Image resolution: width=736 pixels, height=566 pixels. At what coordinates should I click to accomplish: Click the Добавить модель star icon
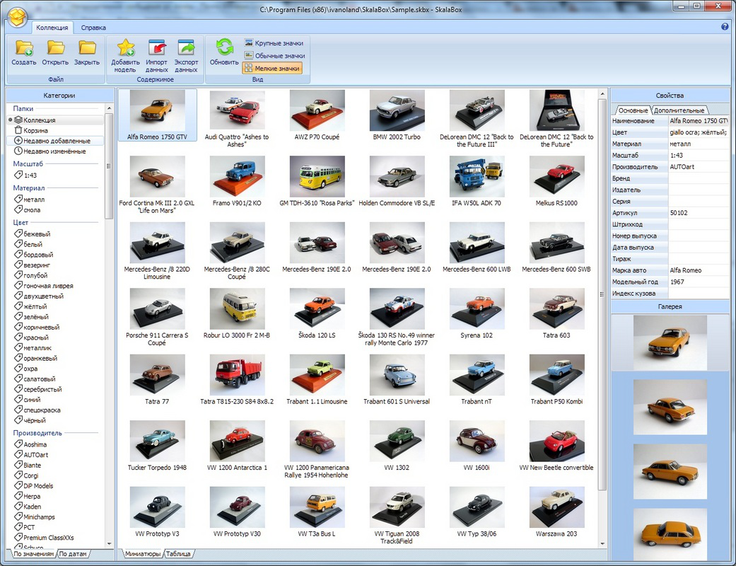tap(125, 49)
